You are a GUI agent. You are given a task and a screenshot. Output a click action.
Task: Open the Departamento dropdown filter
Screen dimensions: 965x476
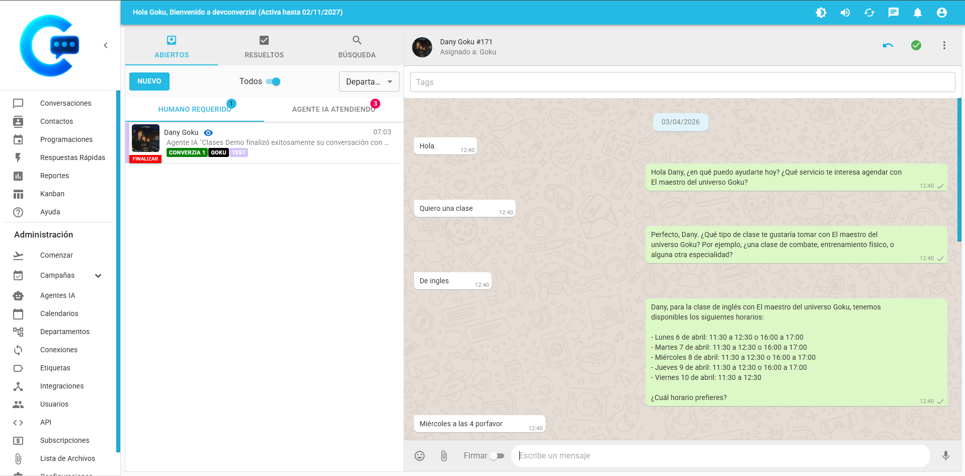369,81
